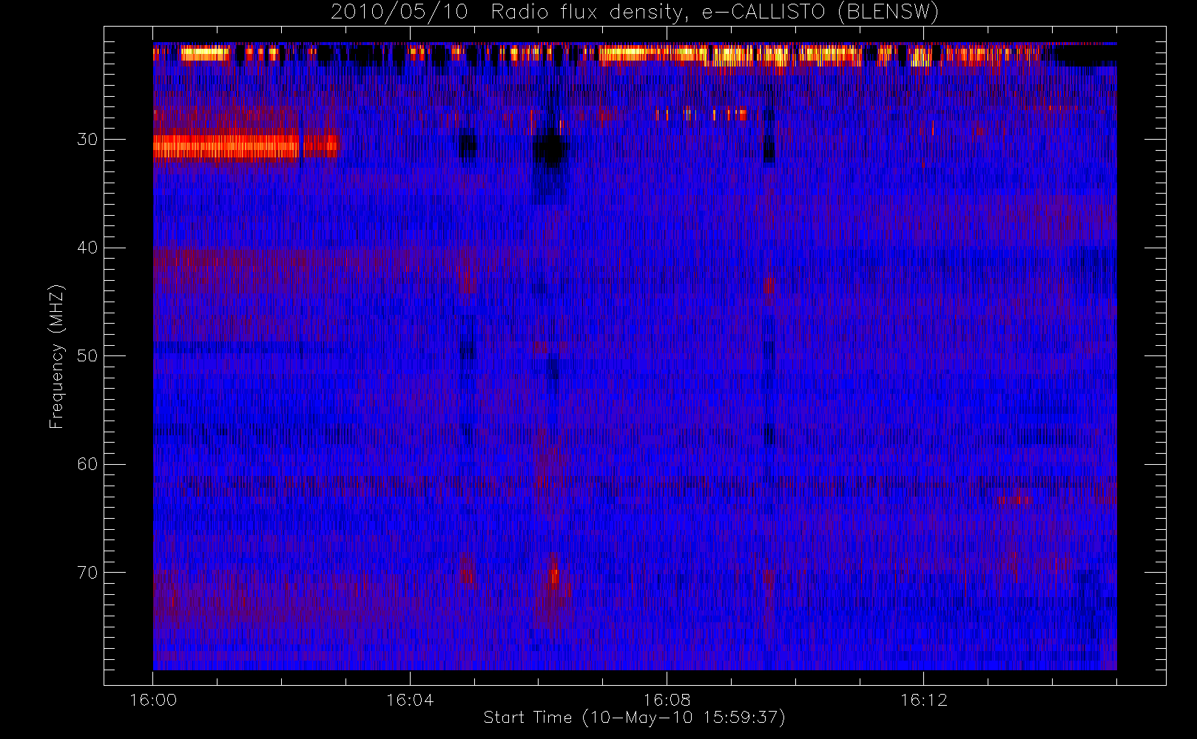Click the 50 frequency tick label
This screenshot has height=739, width=1197.
87,355
